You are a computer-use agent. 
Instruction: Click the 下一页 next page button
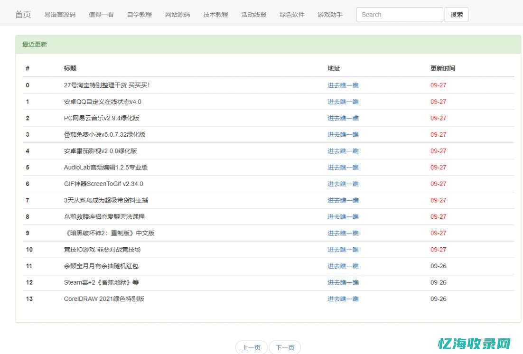[x=285, y=347]
